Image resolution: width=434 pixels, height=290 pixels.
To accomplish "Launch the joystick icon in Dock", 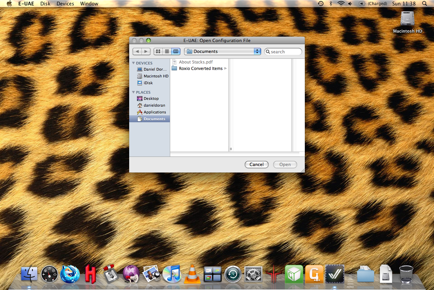I will tap(111, 274).
